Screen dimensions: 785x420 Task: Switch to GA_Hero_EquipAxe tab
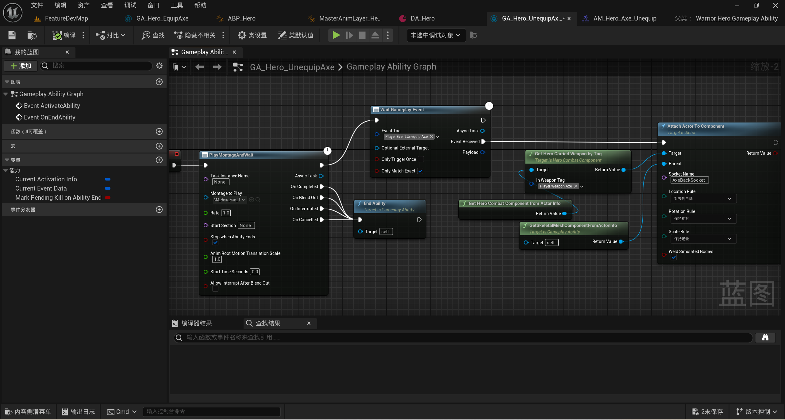pos(162,18)
